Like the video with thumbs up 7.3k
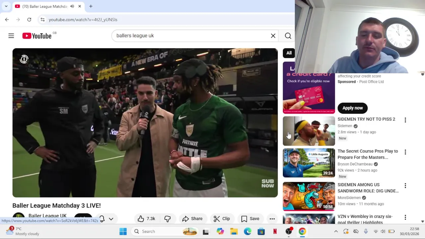 coord(146,219)
